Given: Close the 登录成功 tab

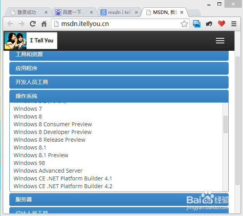Looking at the screenshot, I should 46,12.
